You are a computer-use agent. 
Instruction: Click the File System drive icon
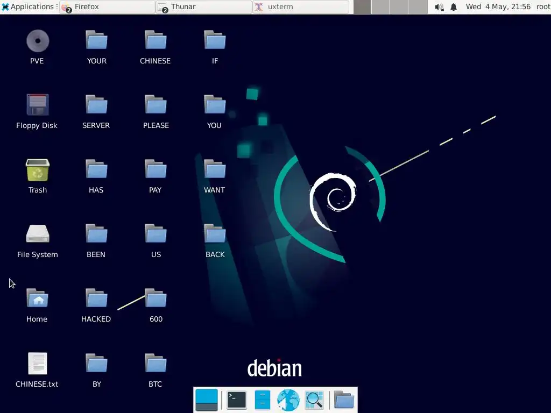(38, 234)
